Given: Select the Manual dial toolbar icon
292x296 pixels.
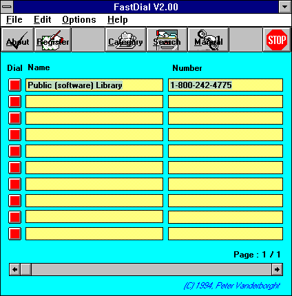Looking at the screenshot, I should click(x=208, y=40).
